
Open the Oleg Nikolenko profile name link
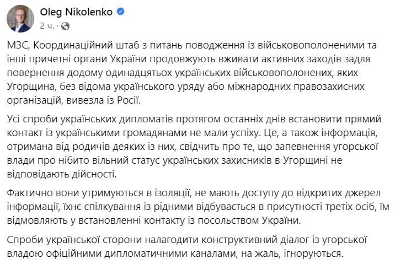coord(76,12)
